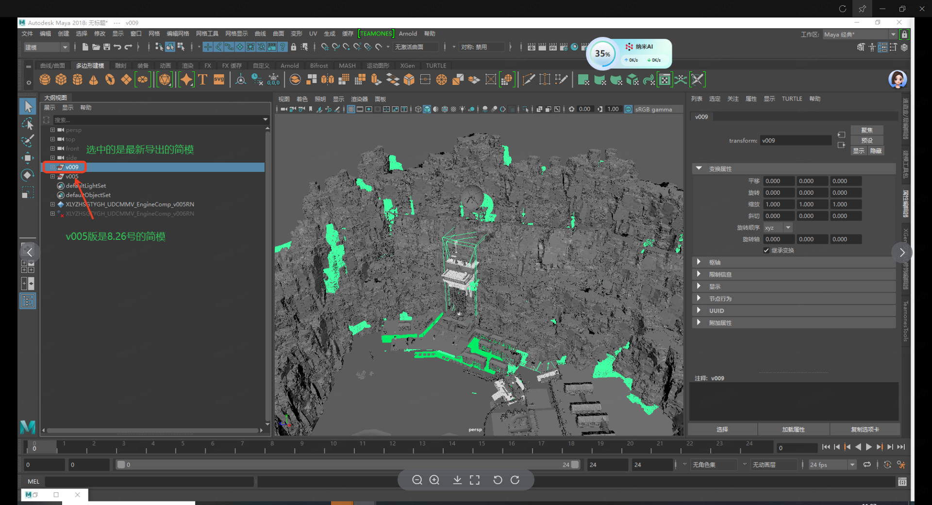Click frame 12 on the time slider
Image resolution: width=932 pixels, height=505 pixels.
392,447
